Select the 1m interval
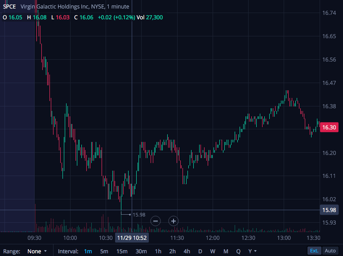This screenshot has width=343, height=256. (88, 251)
